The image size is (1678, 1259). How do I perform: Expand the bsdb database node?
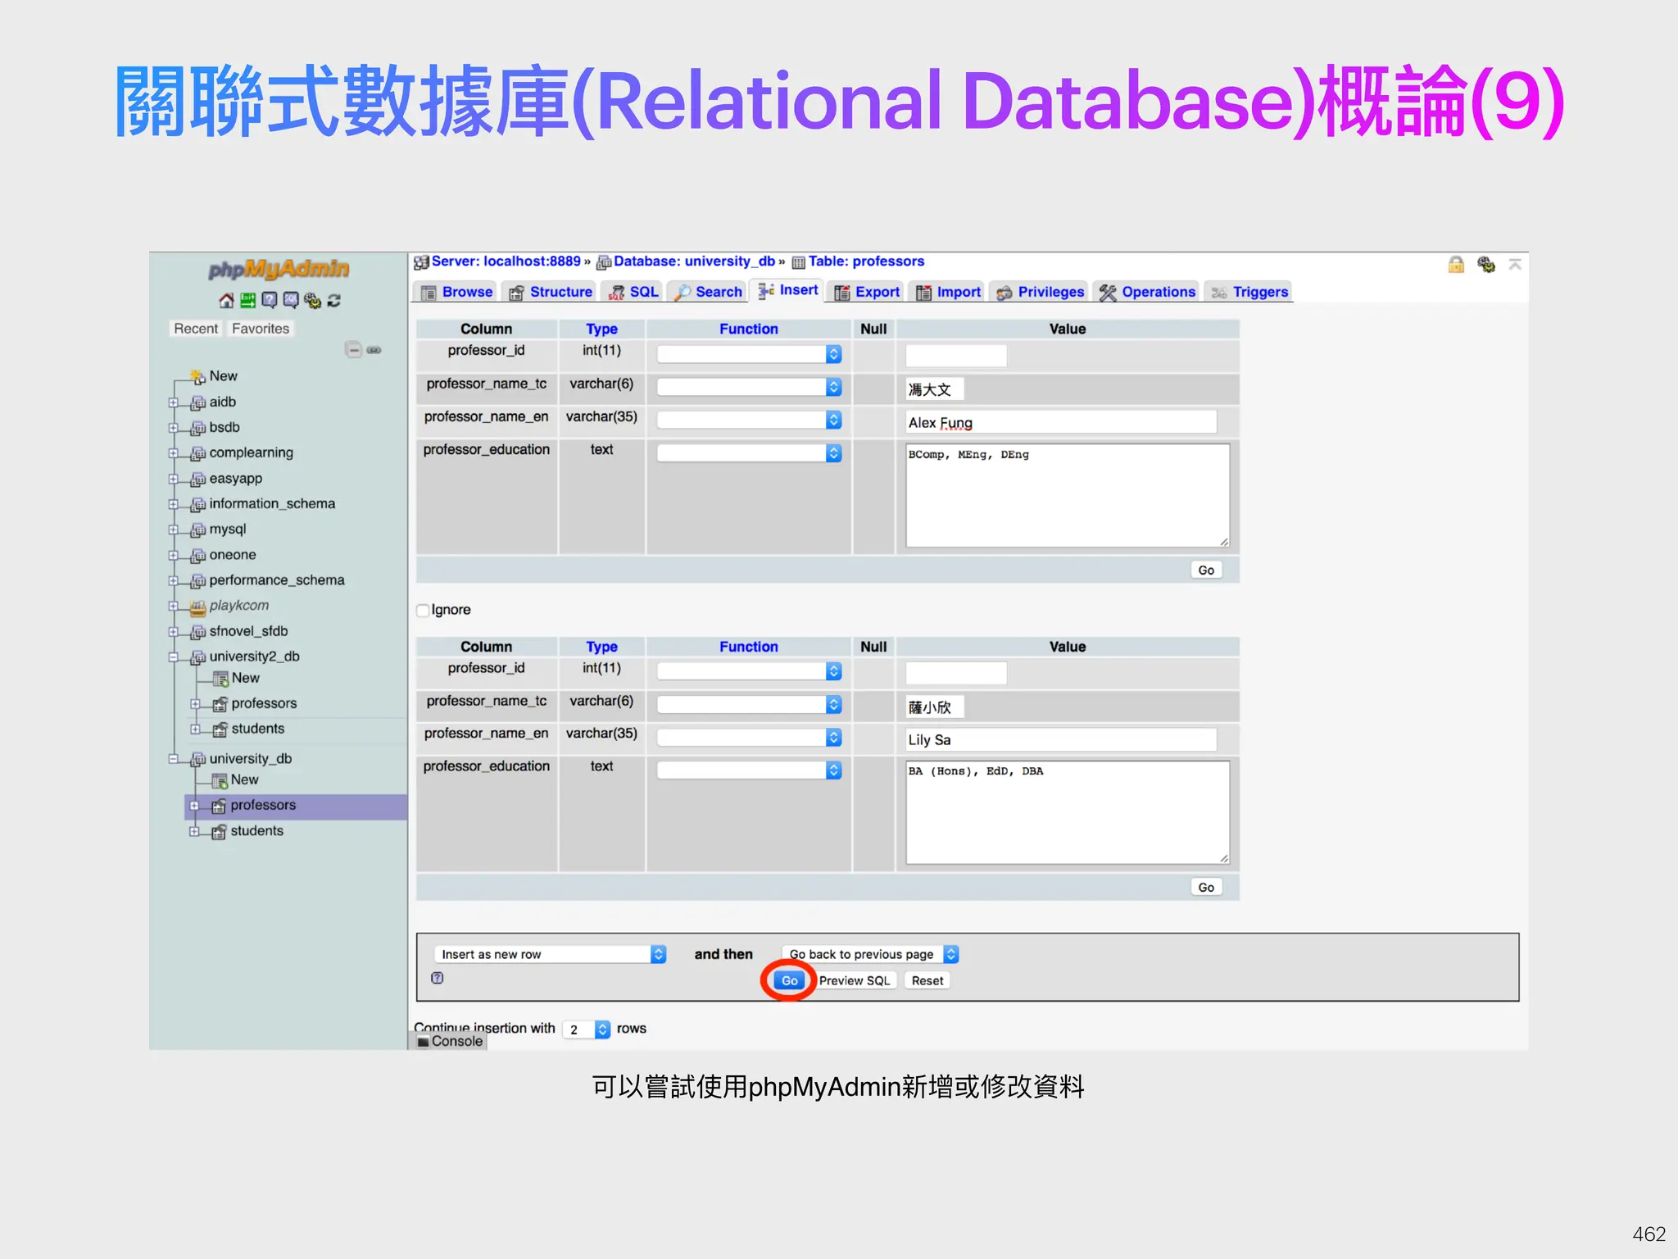coord(173,428)
